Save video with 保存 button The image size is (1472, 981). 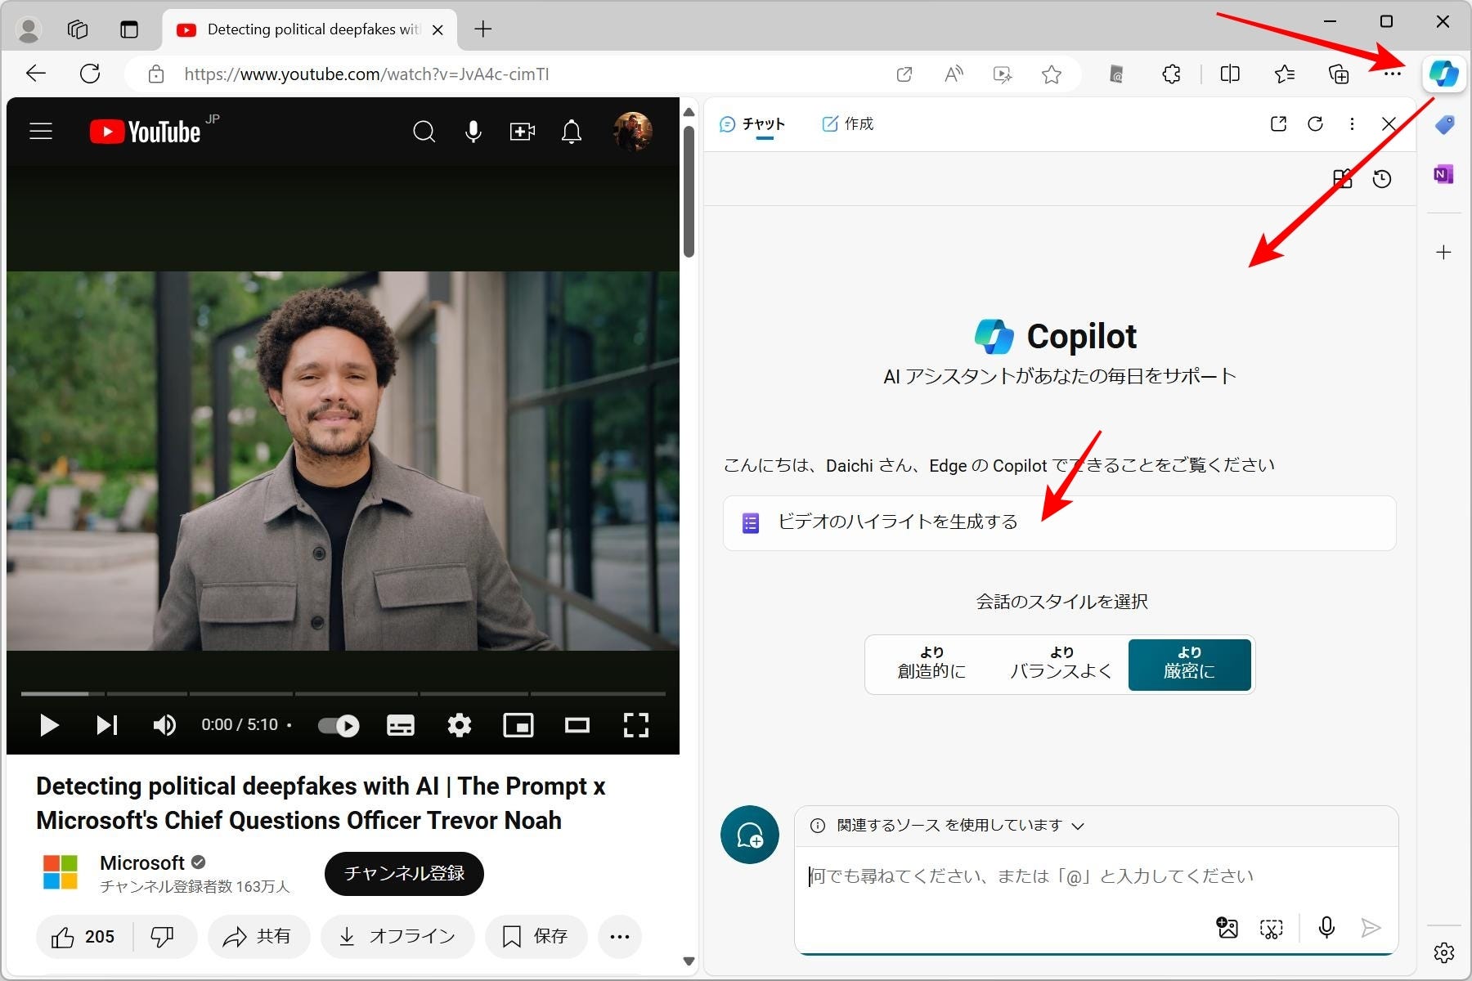click(536, 937)
